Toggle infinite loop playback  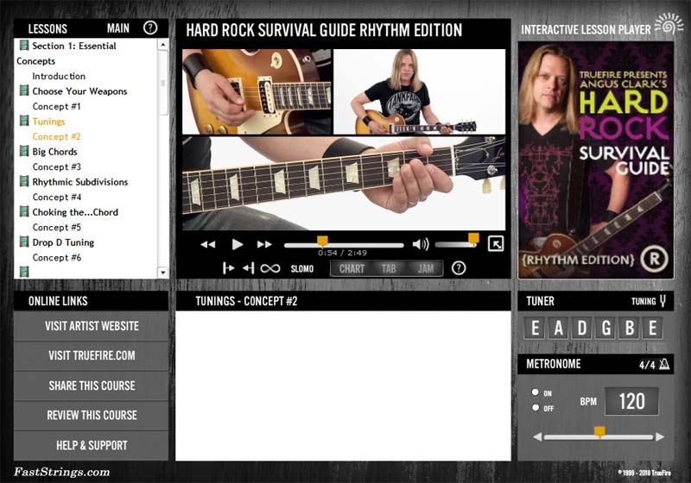pyautogui.click(x=270, y=268)
